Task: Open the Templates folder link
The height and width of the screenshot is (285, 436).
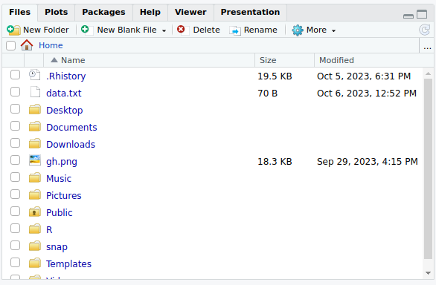Action: click(68, 264)
